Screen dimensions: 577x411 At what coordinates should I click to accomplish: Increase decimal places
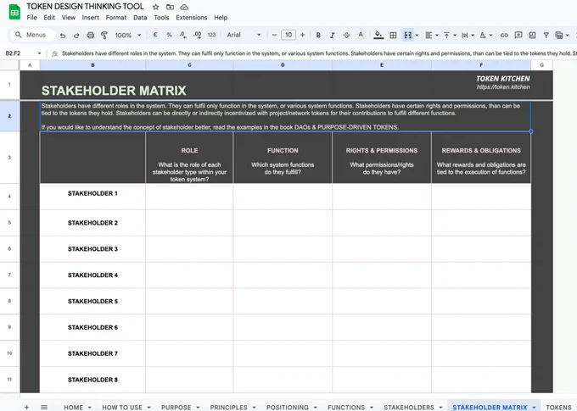197,35
